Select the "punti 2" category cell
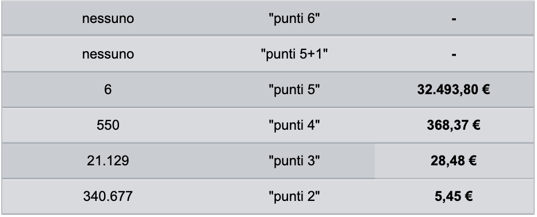The height and width of the screenshot is (217, 537). tap(294, 196)
